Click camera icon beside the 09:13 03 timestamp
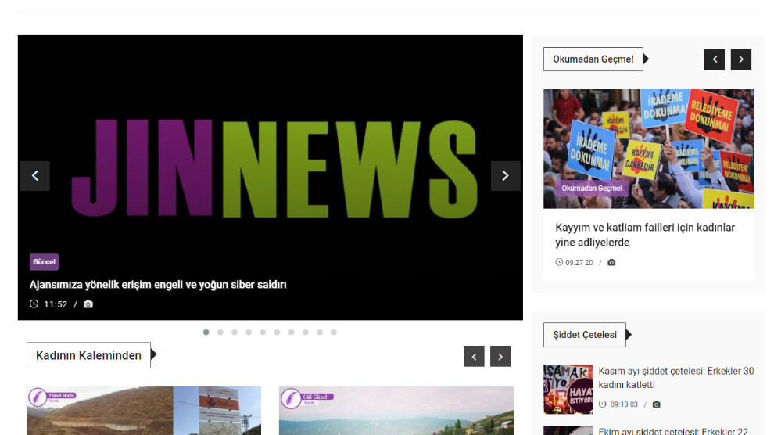 tap(656, 404)
